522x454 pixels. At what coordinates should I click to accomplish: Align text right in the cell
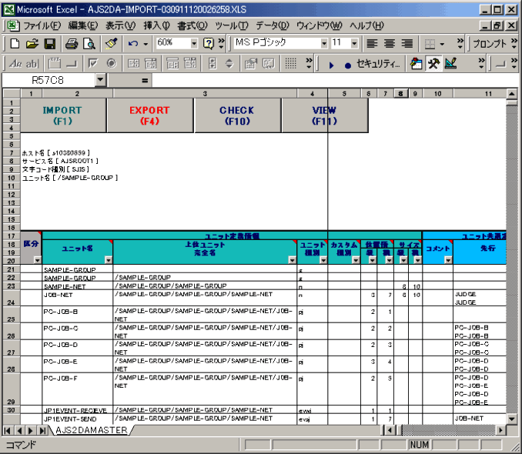pyautogui.click(x=407, y=44)
